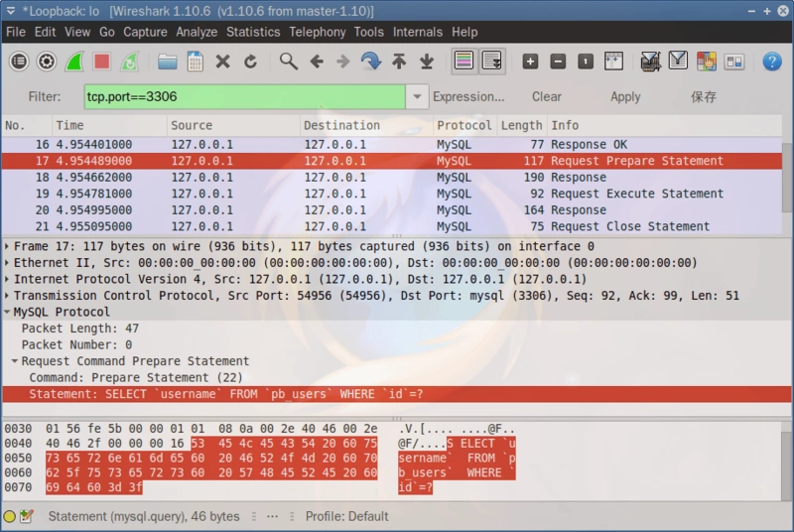794x532 pixels.
Task: Find a packet with magnifier icon
Action: tap(289, 62)
